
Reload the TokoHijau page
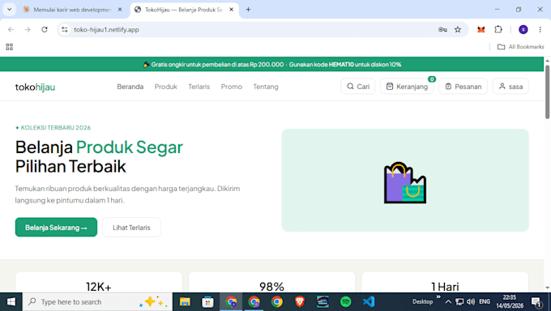[45, 29]
